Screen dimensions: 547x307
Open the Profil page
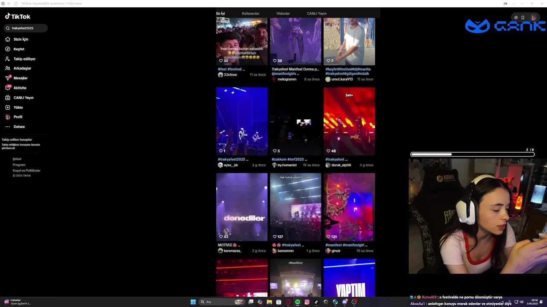click(14, 117)
